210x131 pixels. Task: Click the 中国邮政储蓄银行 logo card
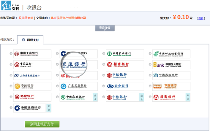click(171, 54)
